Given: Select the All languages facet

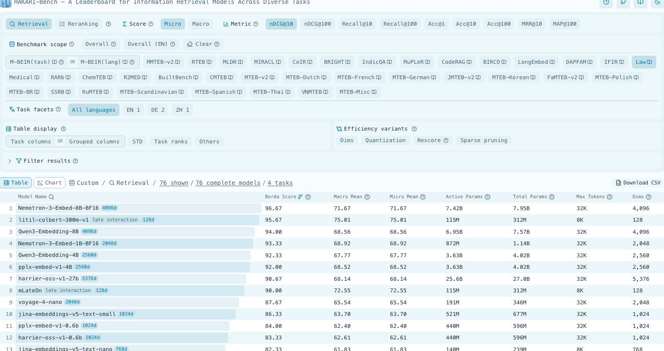Looking at the screenshot, I should [94, 110].
